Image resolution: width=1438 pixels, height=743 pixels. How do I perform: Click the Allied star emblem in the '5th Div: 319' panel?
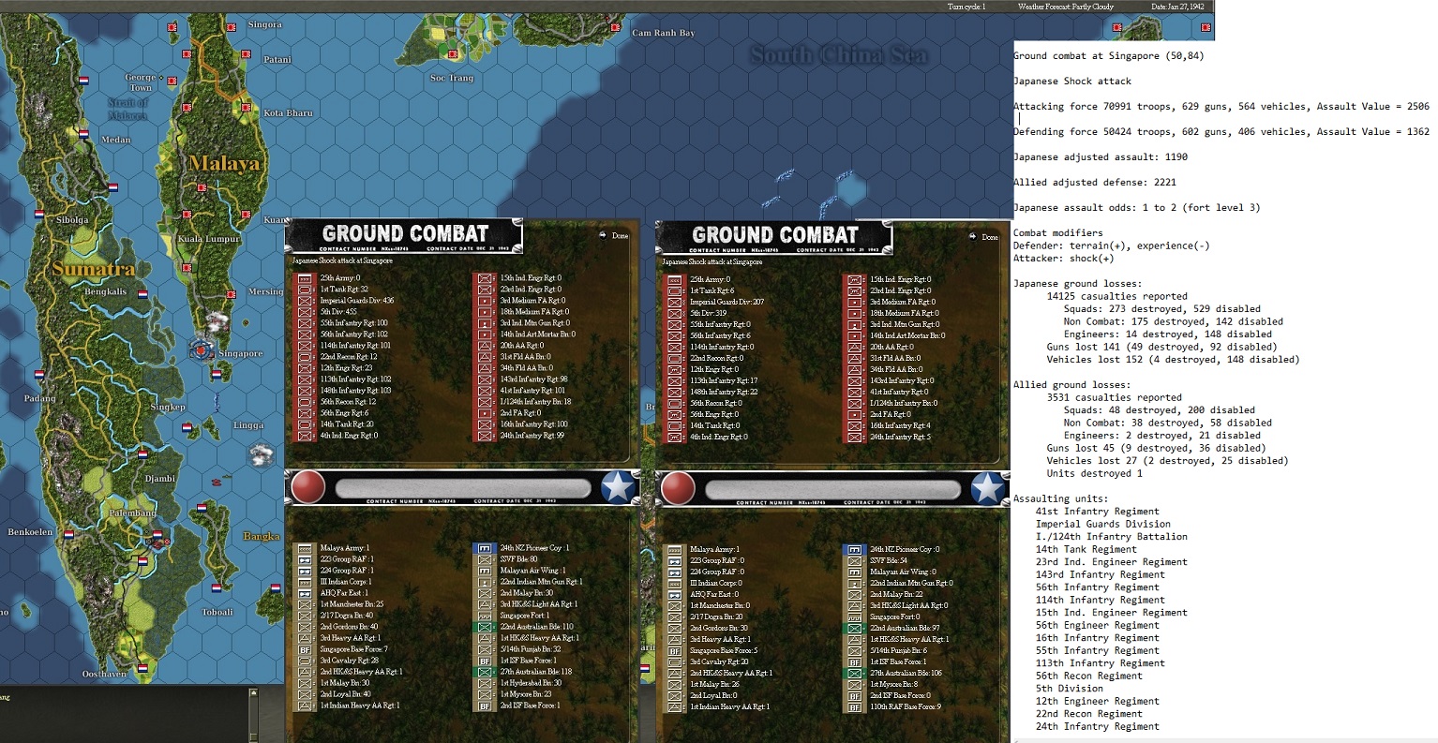987,488
